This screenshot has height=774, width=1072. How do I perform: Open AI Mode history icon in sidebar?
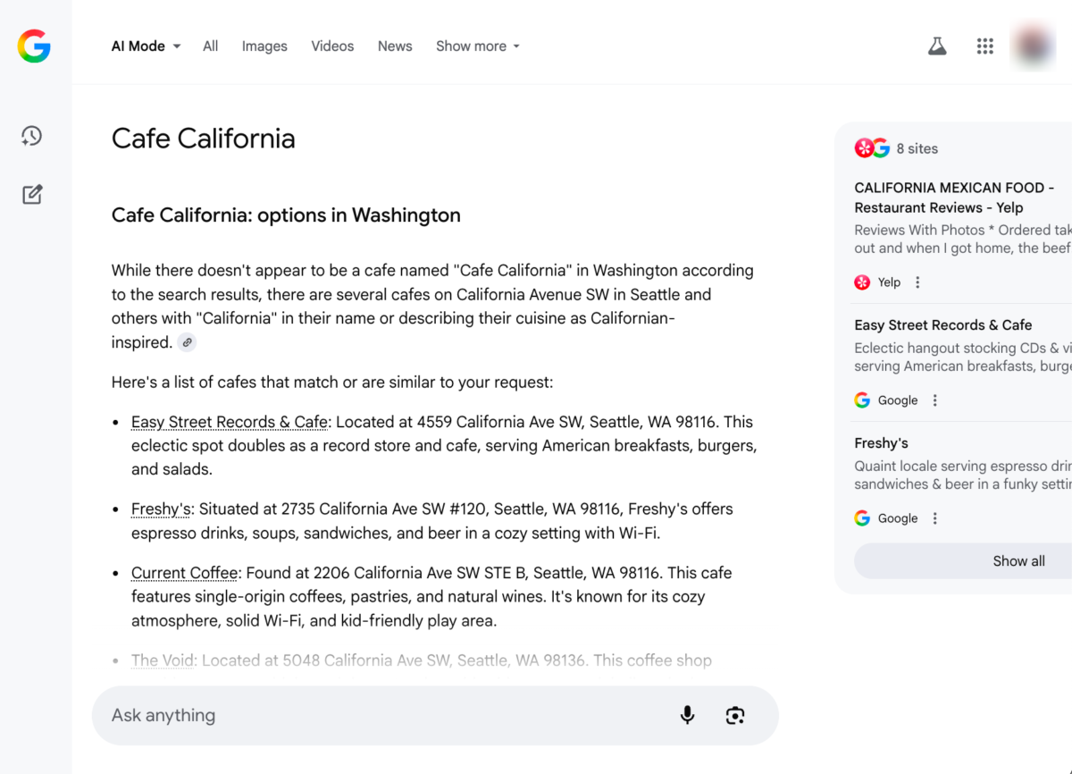(x=32, y=136)
